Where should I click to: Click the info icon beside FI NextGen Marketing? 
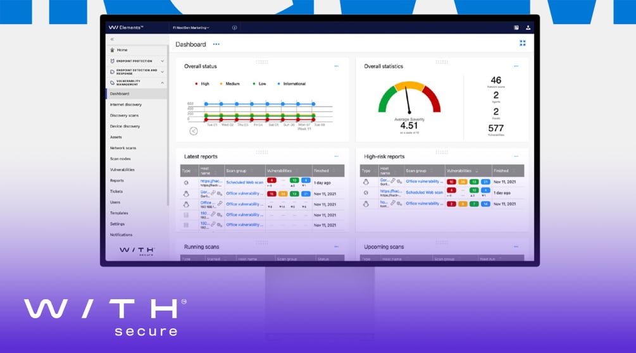234,28
